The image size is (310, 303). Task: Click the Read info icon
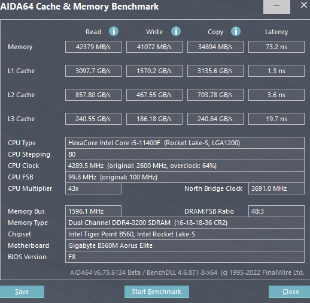click(x=114, y=31)
